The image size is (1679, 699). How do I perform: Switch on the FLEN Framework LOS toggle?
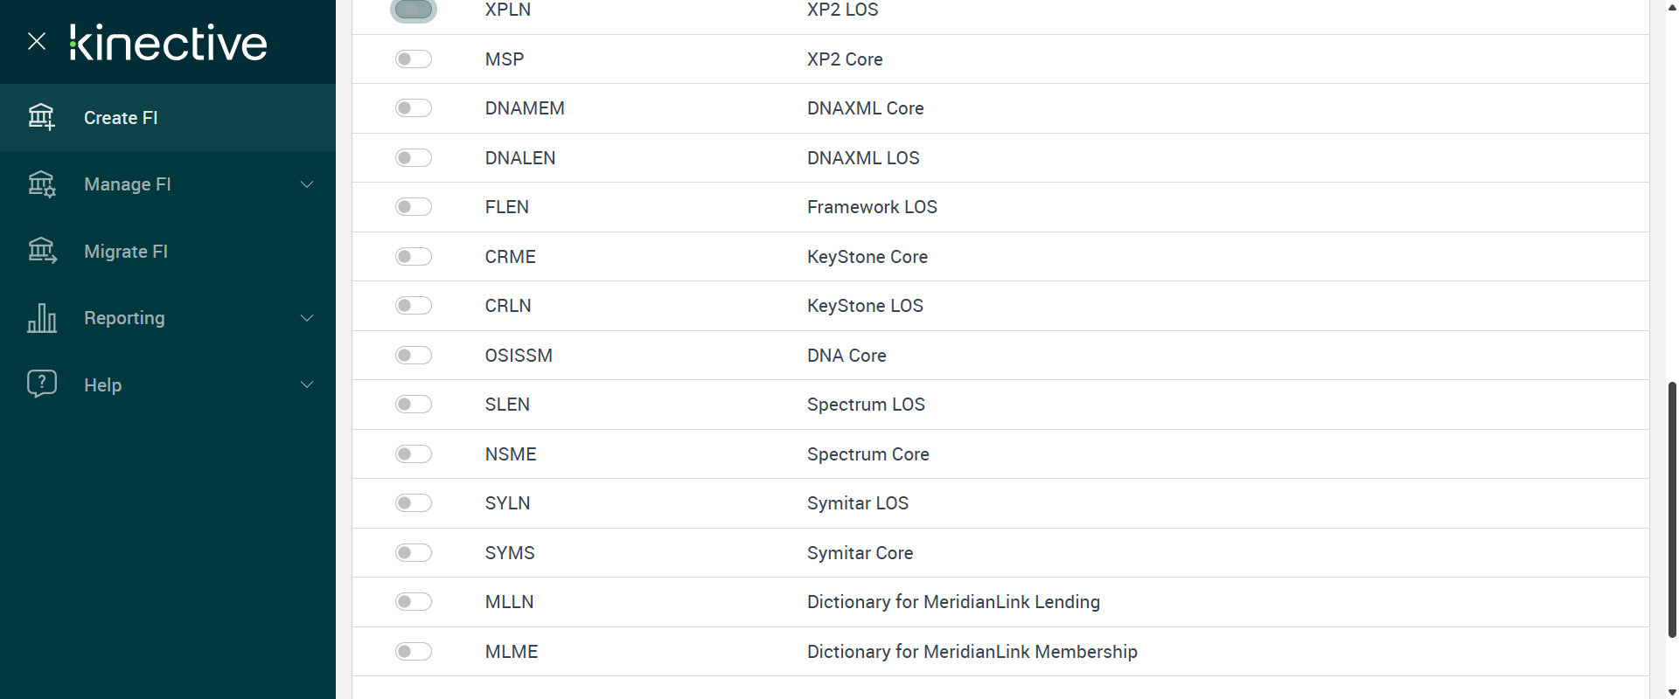pos(414,207)
